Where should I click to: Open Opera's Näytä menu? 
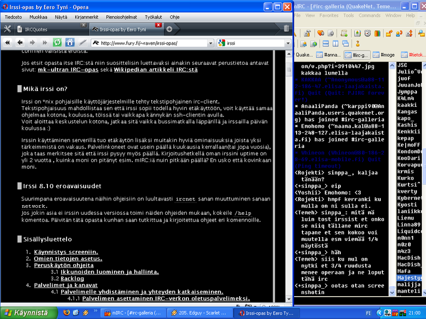(61, 17)
